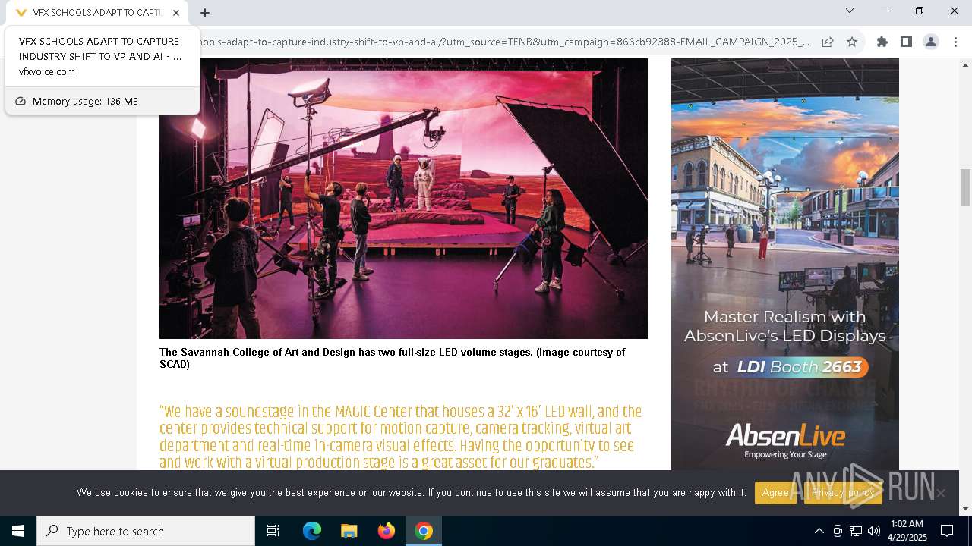This screenshot has width=972, height=546.
Task: Click the Chrome taskbar icon
Action: [424, 531]
